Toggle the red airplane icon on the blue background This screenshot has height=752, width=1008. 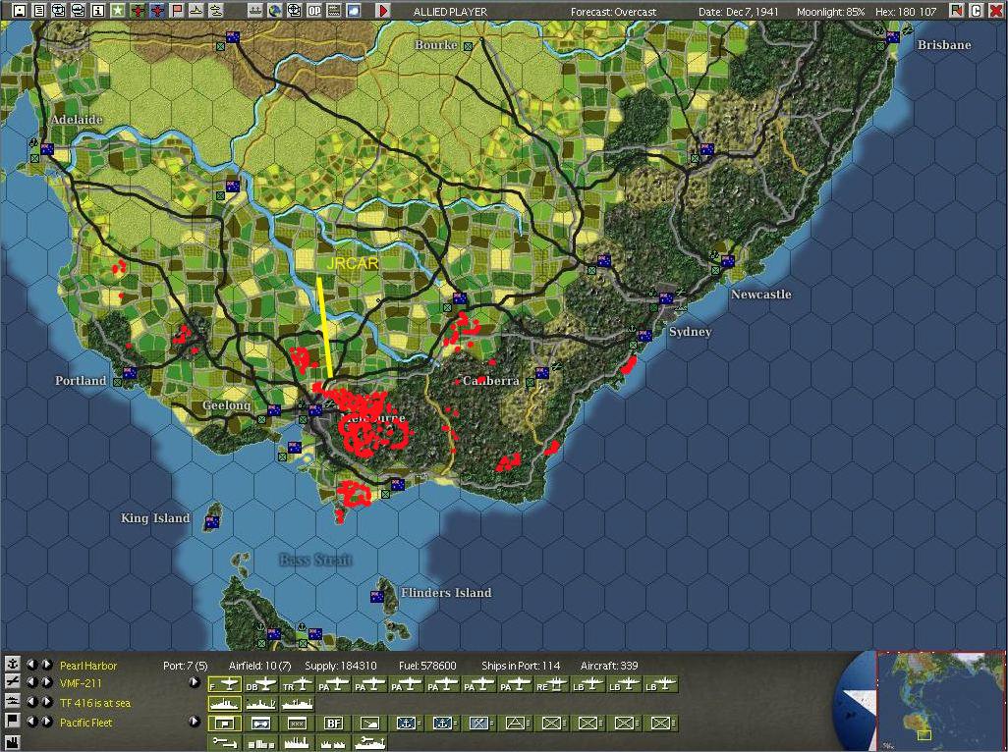pyautogui.click(x=157, y=10)
